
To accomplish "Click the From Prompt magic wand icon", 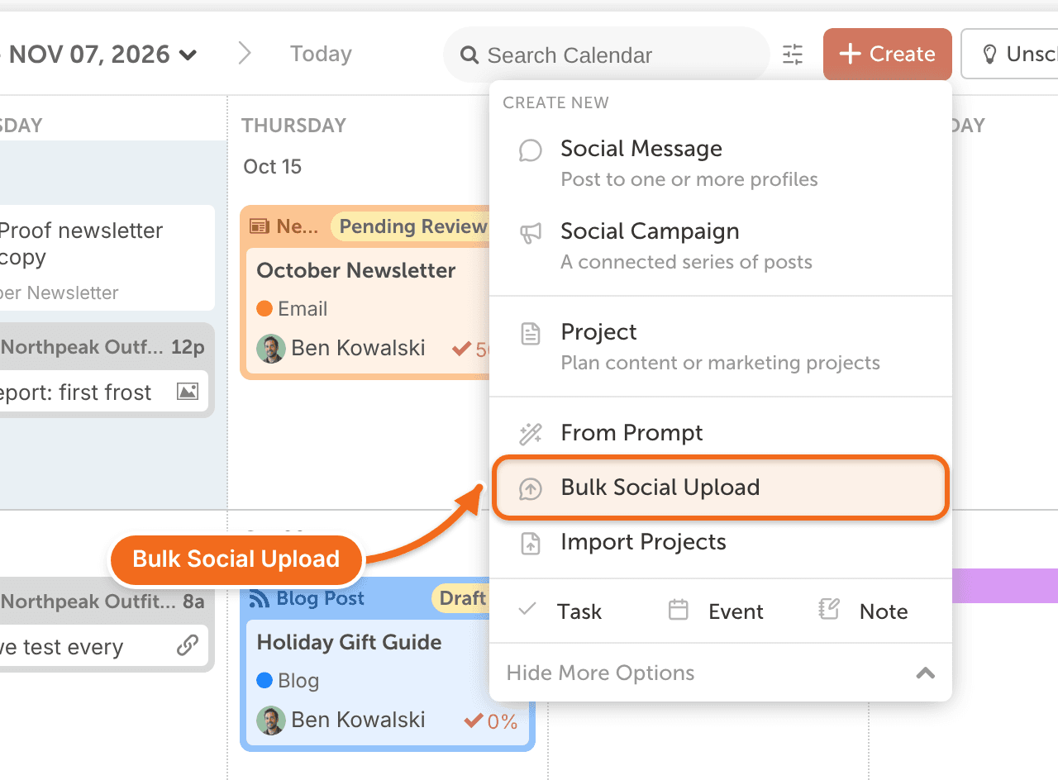I will click(x=530, y=433).
